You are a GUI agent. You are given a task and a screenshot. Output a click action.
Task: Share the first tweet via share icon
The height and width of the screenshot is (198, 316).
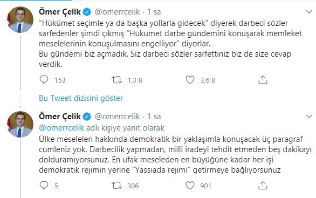click(x=263, y=80)
